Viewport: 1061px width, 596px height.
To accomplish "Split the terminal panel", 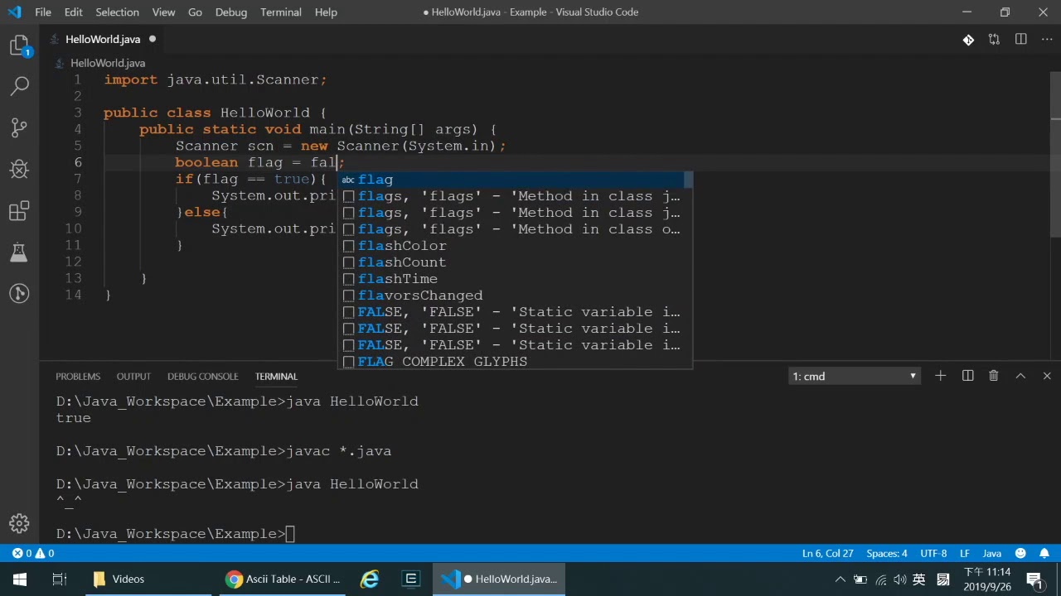I will (967, 376).
